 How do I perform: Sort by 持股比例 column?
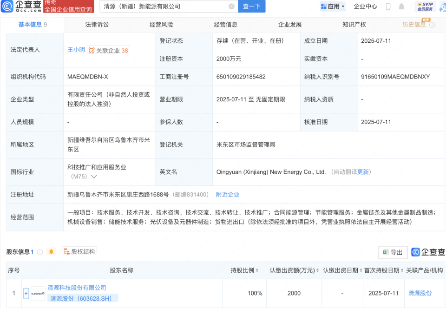pyautogui.click(x=257, y=270)
